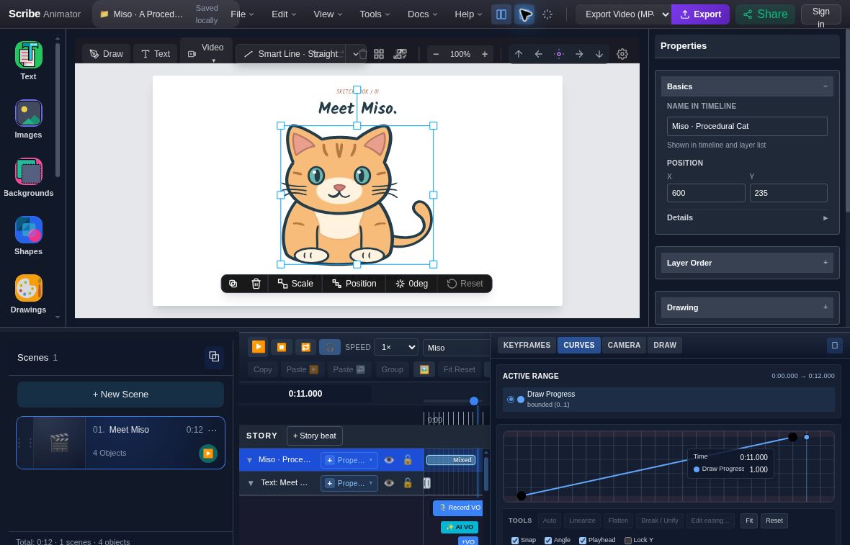850x545 pixels.
Task: Expand the curves panel square icon
Action: coord(835,345)
